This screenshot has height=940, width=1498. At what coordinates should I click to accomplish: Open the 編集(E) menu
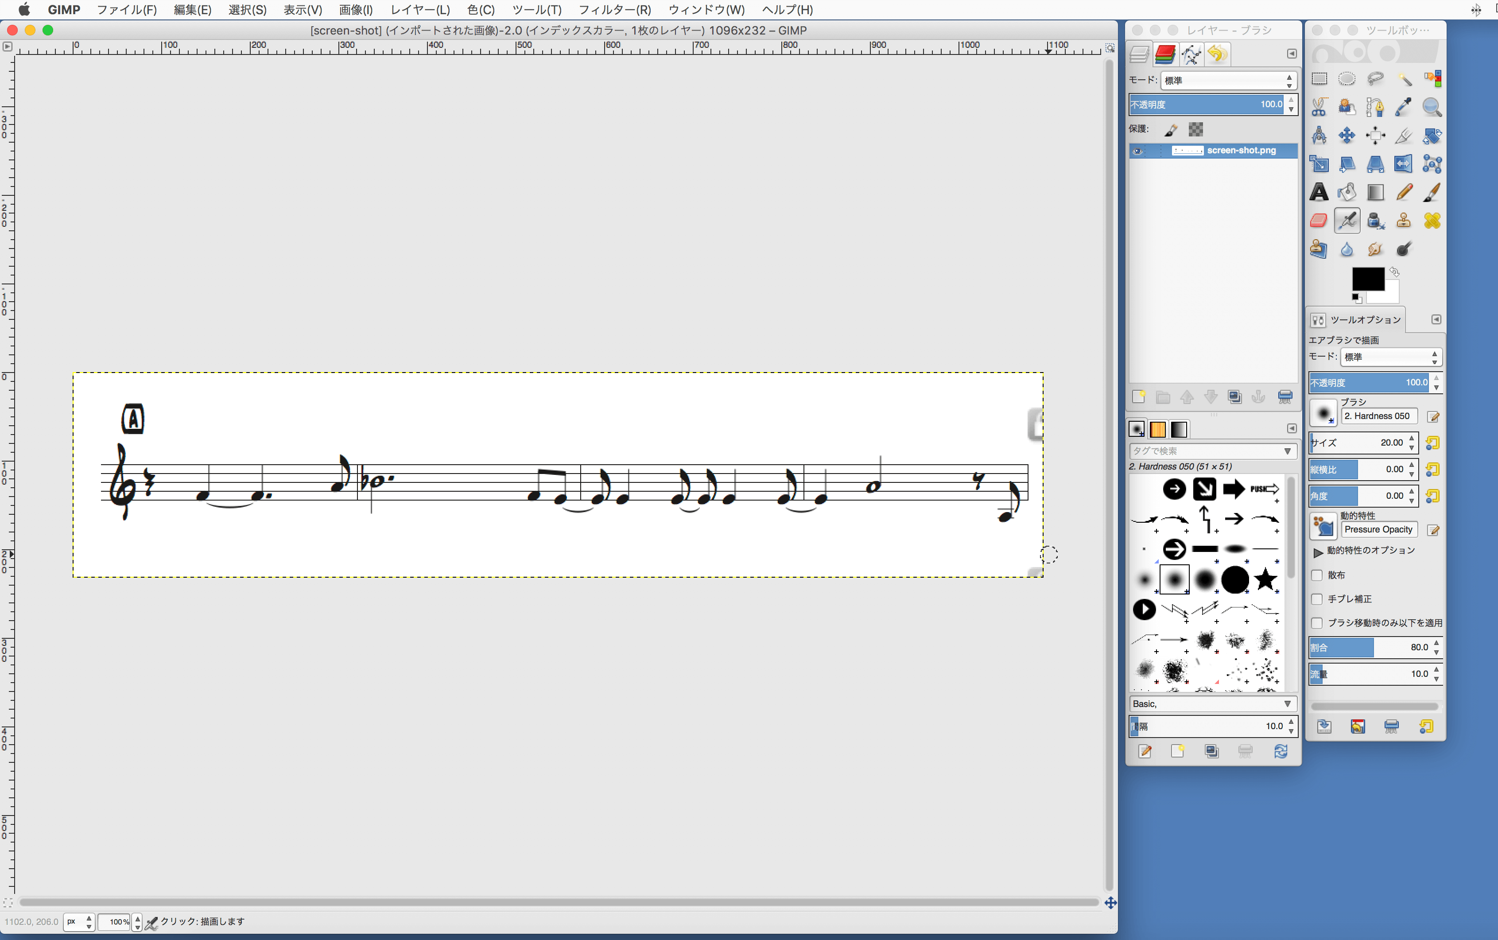(x=193, y=10)
